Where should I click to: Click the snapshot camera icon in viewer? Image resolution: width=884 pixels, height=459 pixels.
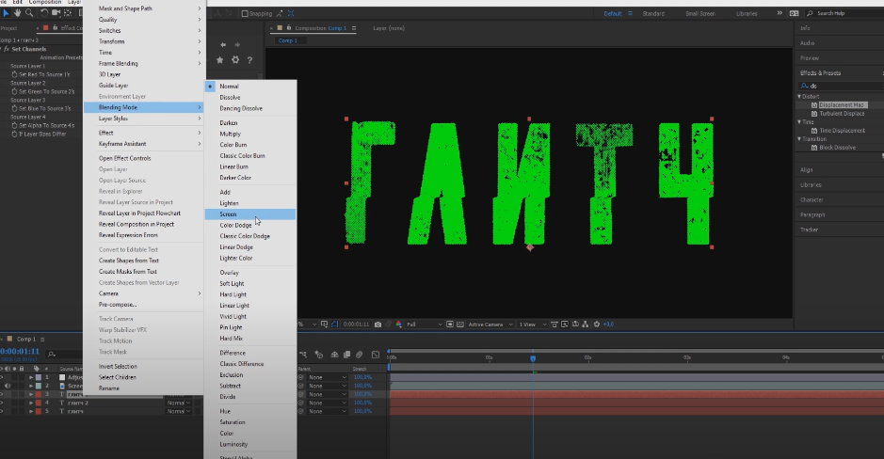[378, 324]
